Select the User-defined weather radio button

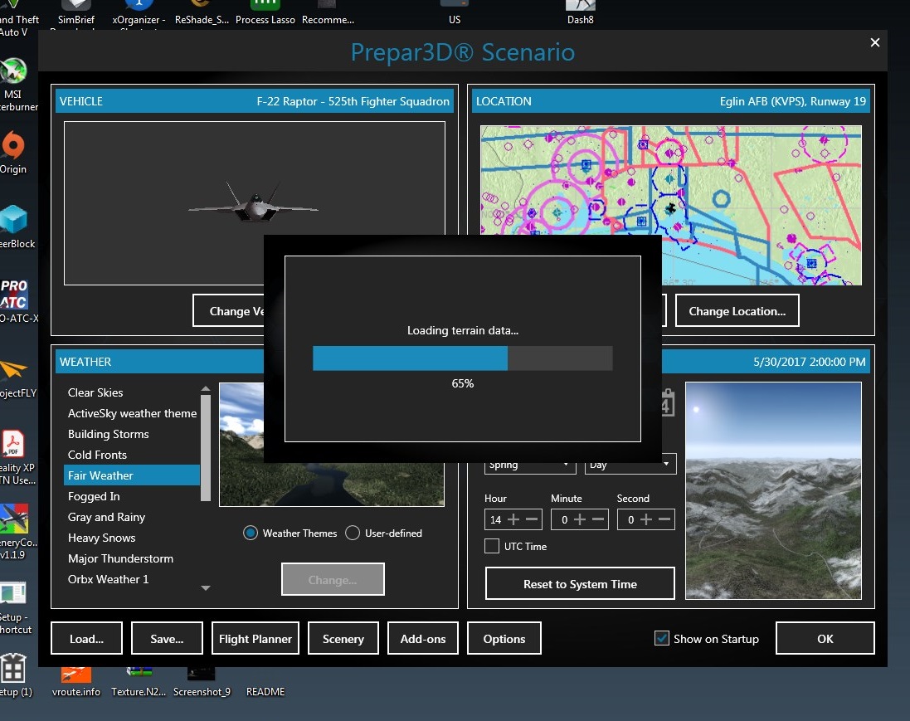(x=353, y=533)
